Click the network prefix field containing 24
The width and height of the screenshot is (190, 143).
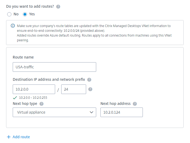tap(73, 89)
